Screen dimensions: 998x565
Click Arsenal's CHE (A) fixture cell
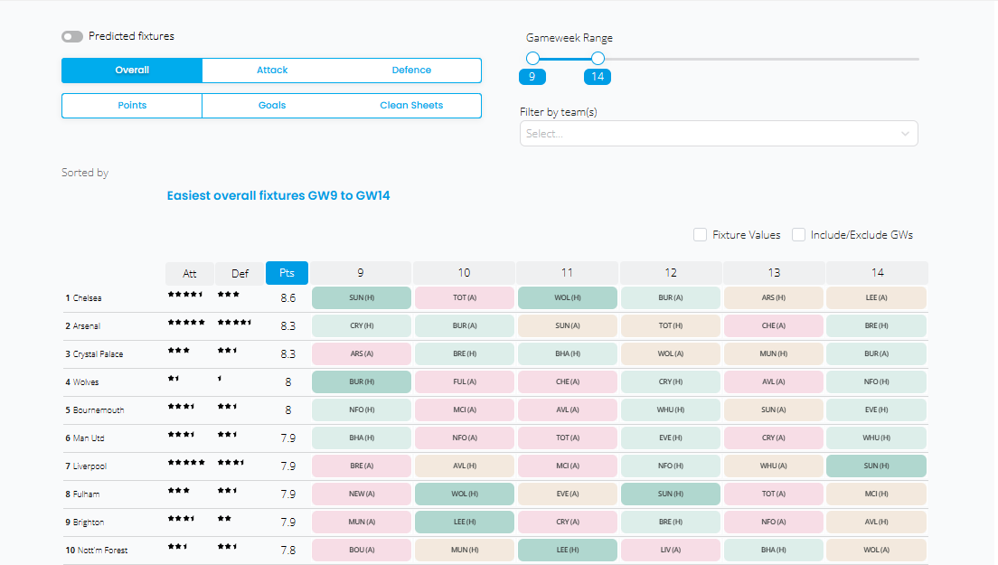pyautogui.click(x=773, y=325)
